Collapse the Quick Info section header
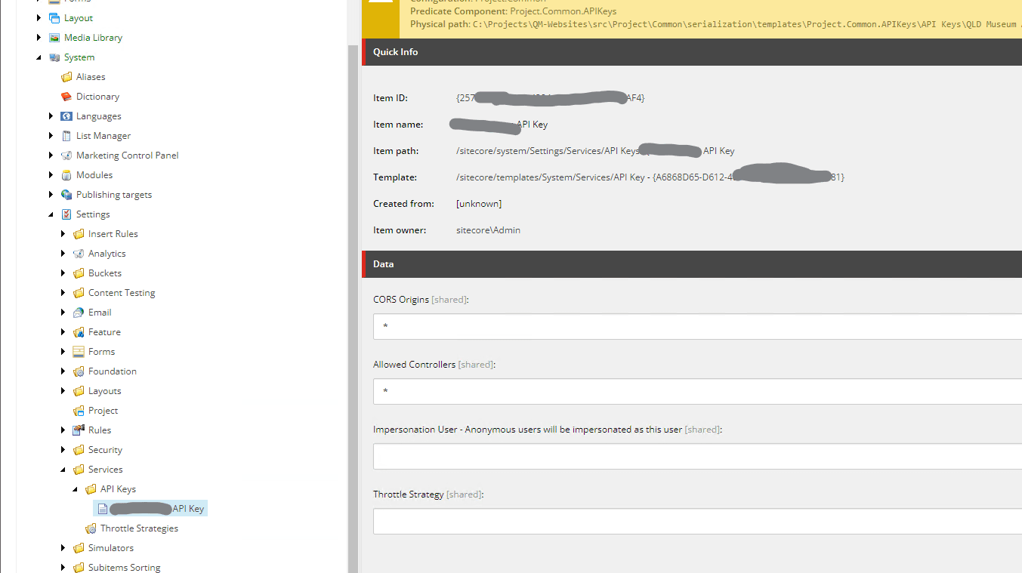This screenshot has height=573, width=1022. (692, 52)
